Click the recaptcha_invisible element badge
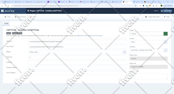Viewport: 174px width, 94px height. tap(17, 33)
